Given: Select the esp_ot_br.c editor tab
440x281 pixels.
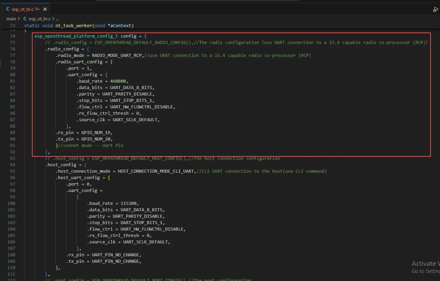Looking at the screenshot, I should point(23,9).
